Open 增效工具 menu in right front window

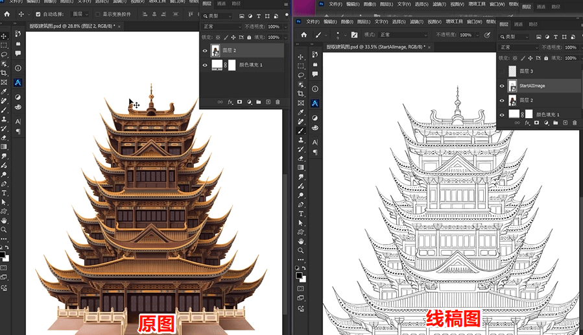point(455,21)
